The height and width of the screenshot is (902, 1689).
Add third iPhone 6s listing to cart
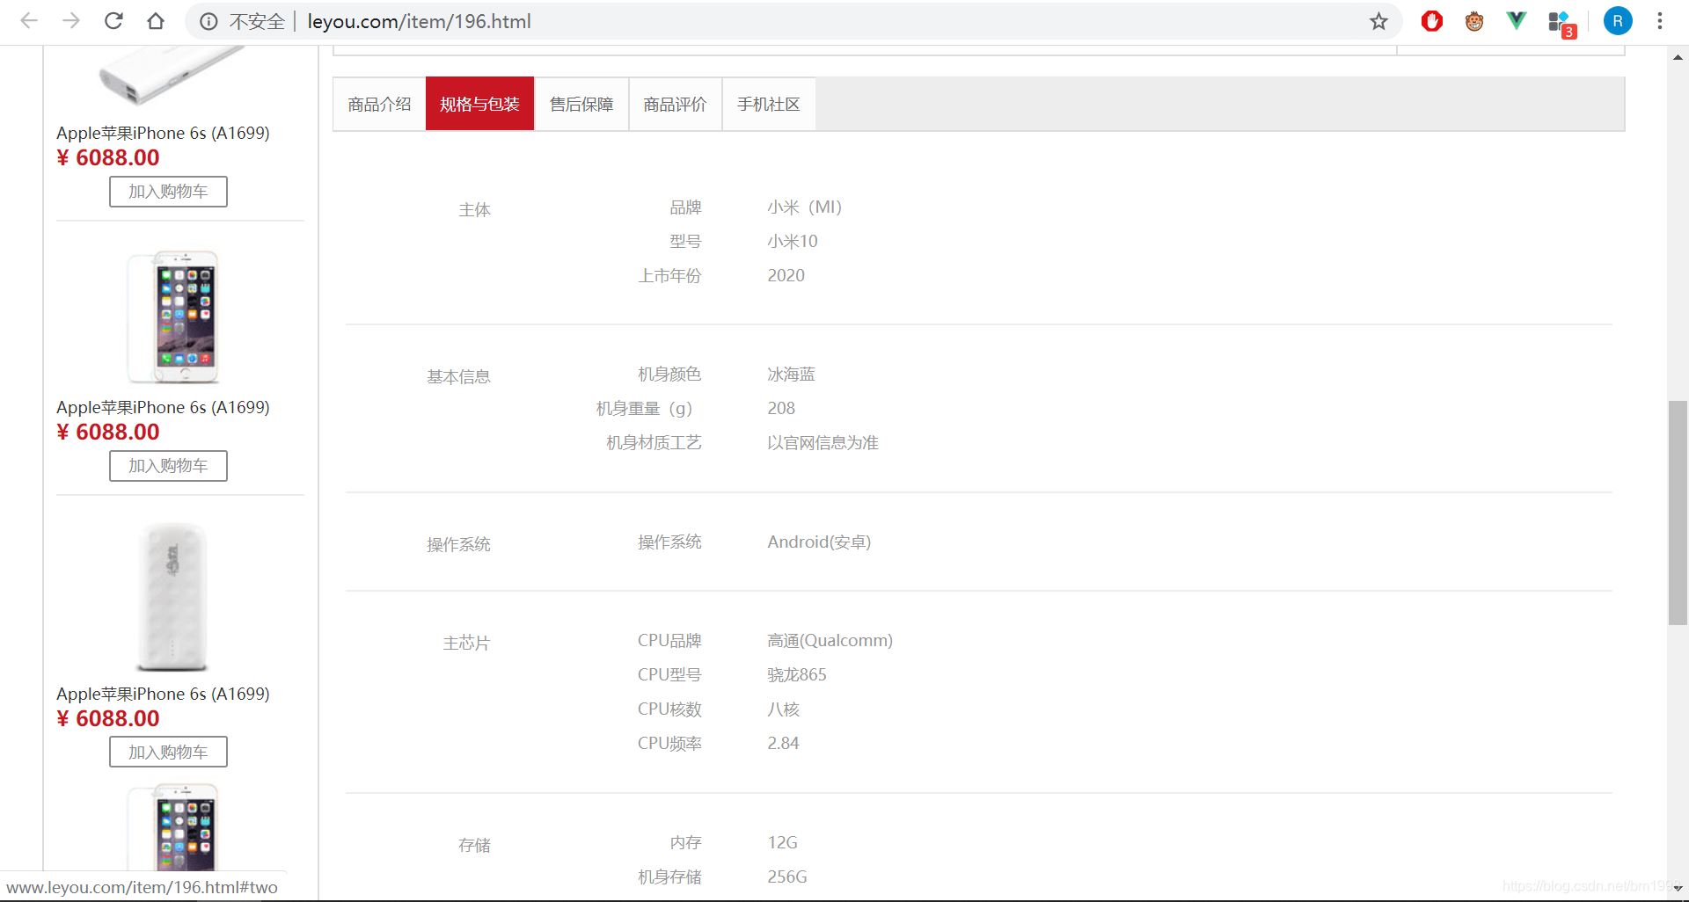pos(168,753)
